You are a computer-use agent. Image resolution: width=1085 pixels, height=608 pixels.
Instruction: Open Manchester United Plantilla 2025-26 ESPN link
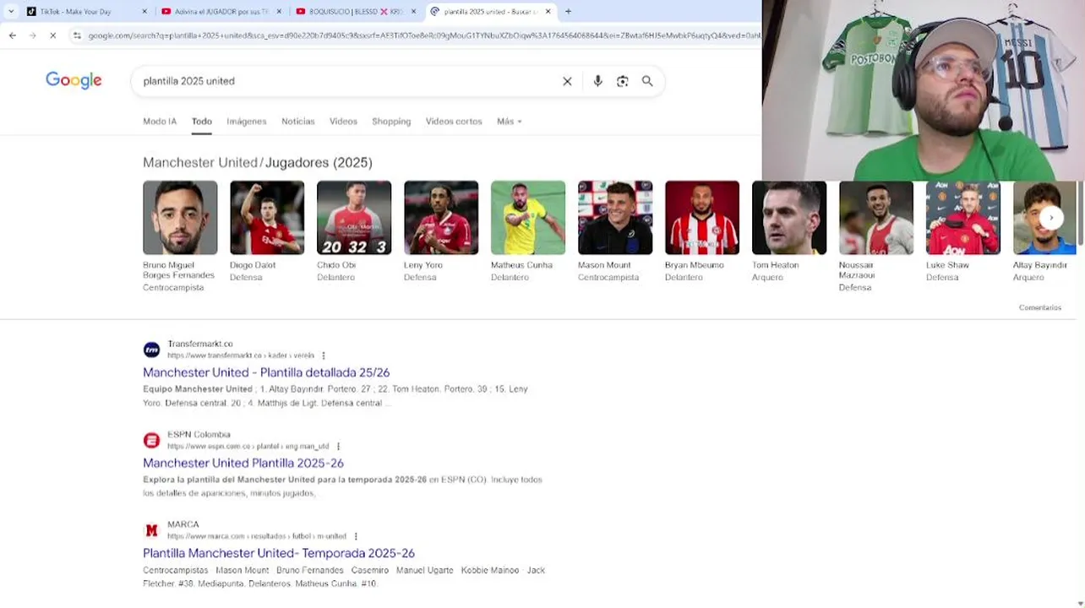point(243,463)
